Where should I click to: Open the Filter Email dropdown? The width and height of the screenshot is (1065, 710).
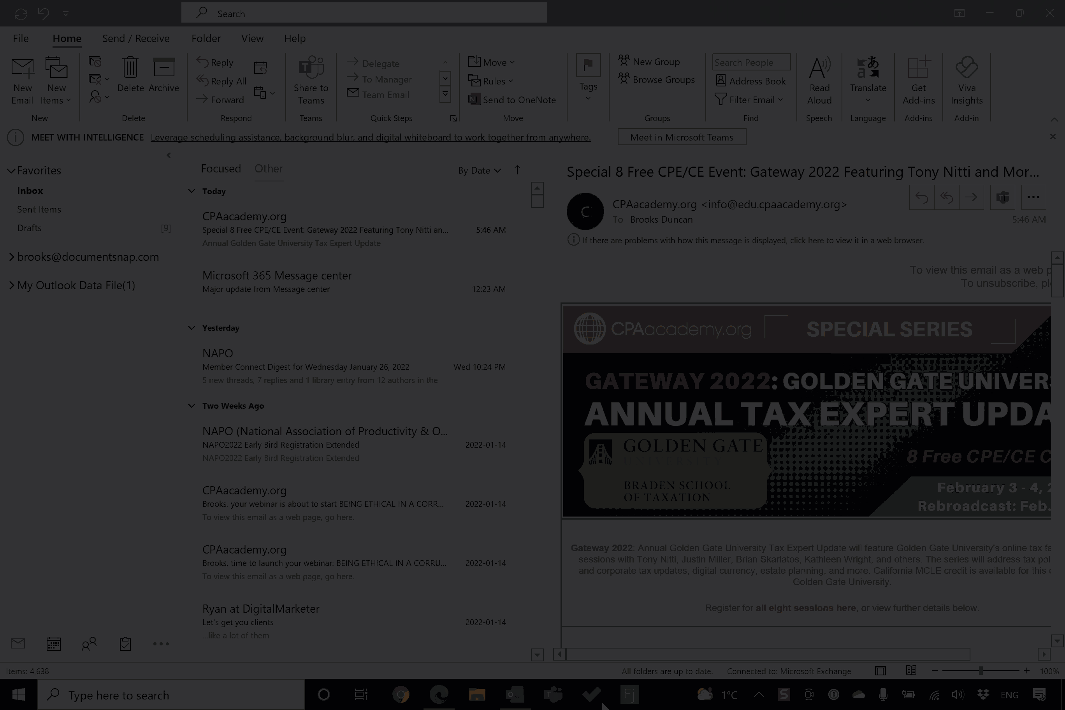749,100
